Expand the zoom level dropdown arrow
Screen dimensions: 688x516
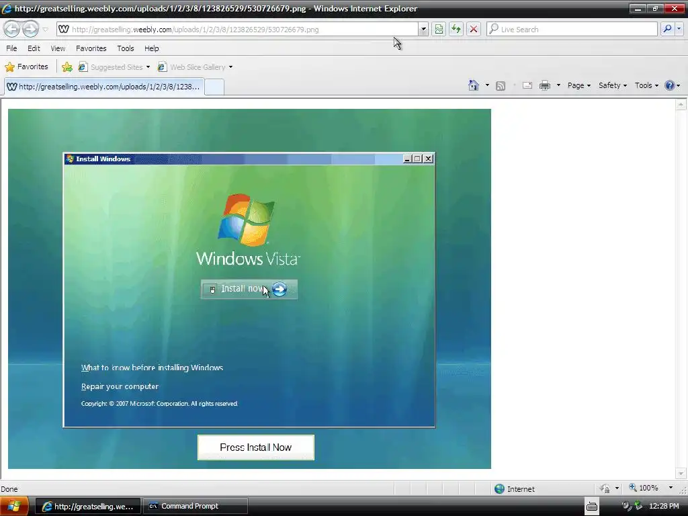pos(671,488)
